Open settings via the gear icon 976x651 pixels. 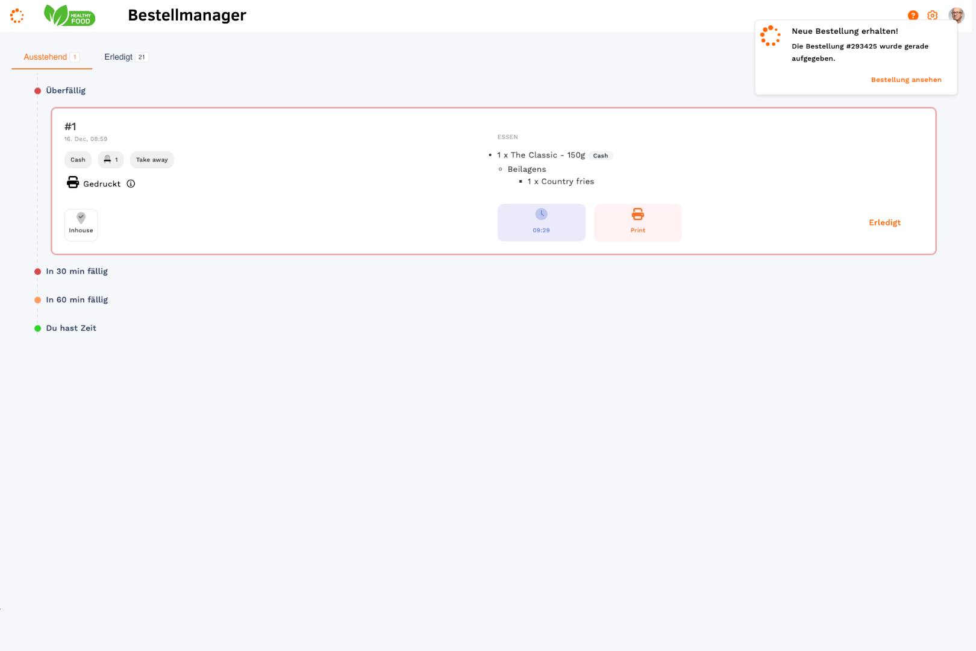(x=932, y=16)
